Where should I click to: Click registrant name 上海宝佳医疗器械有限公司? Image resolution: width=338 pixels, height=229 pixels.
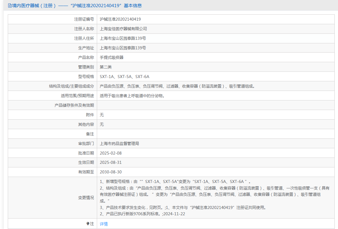[123, 29]
